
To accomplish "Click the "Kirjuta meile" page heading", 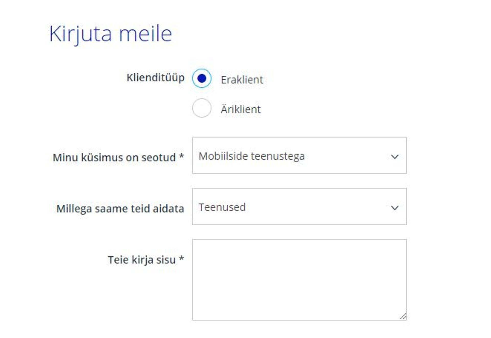I will 110,34.
